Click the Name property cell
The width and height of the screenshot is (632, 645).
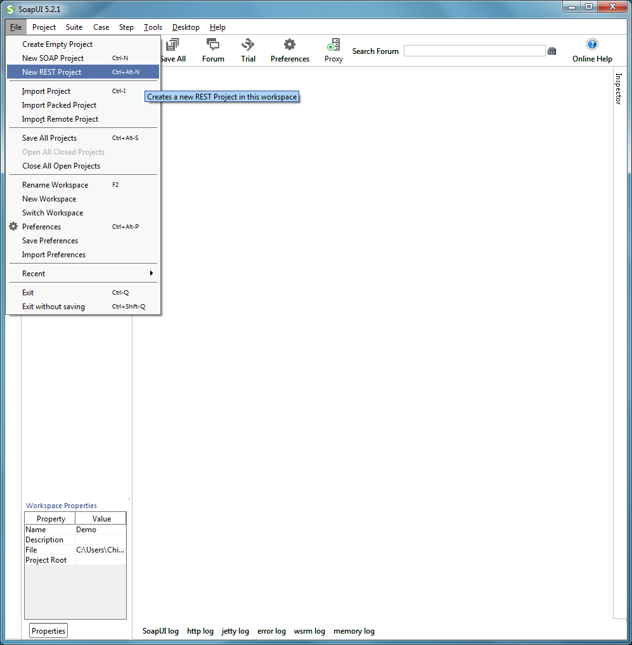point(50,530)
